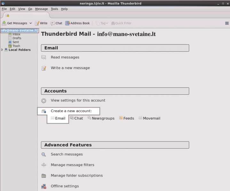This screenshot has width=230, height=191.
Task: Click the Write pencil icon in toolbar
Action: point(37,23)
